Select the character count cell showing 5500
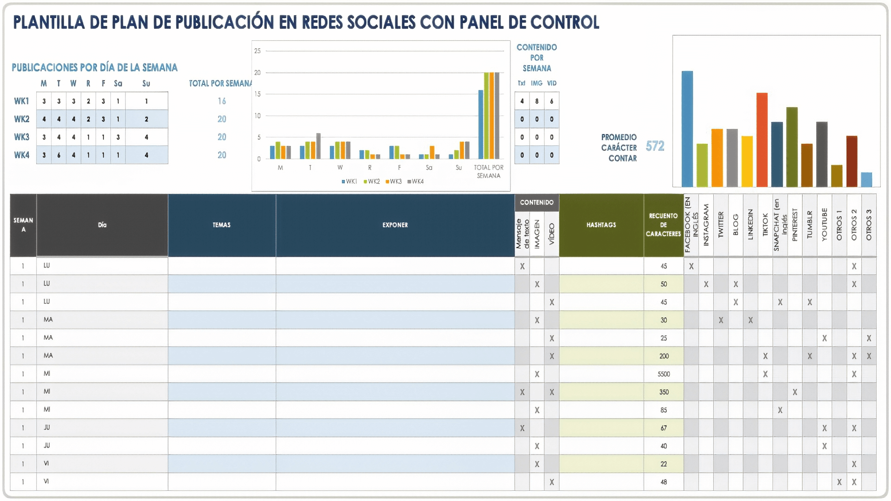891x501 pixels. click(664, 374)
